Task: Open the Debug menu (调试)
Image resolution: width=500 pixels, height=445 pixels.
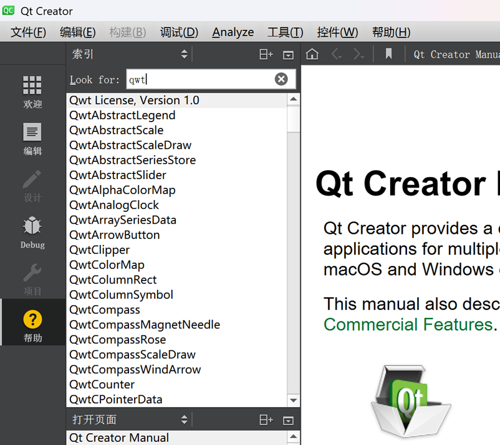Action: pos(179,32)
